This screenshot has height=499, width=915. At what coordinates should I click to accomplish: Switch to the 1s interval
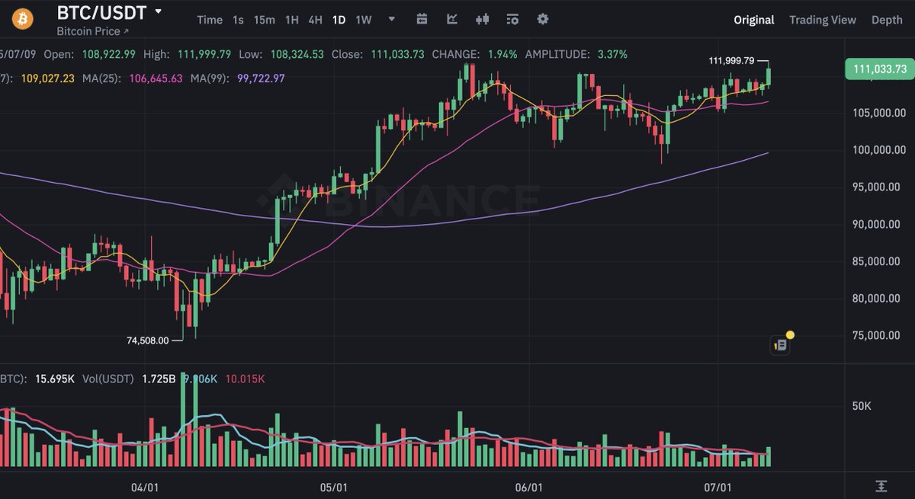(x=238, y=20)
